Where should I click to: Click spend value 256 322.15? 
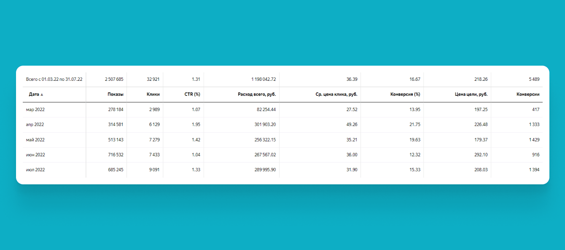(x=265, y=140)
